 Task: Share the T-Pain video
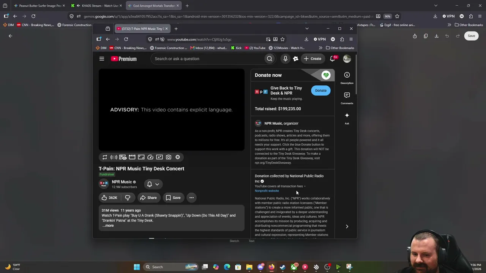click(x=148, y=198)
